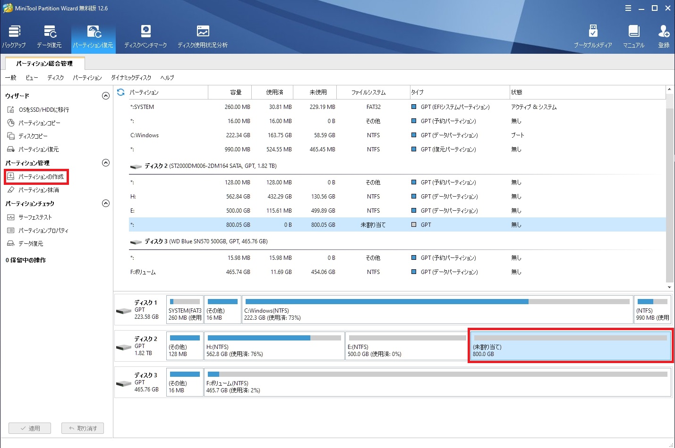
Task: Start パーティション復元 wizard in sidebar
Action: 33,149
